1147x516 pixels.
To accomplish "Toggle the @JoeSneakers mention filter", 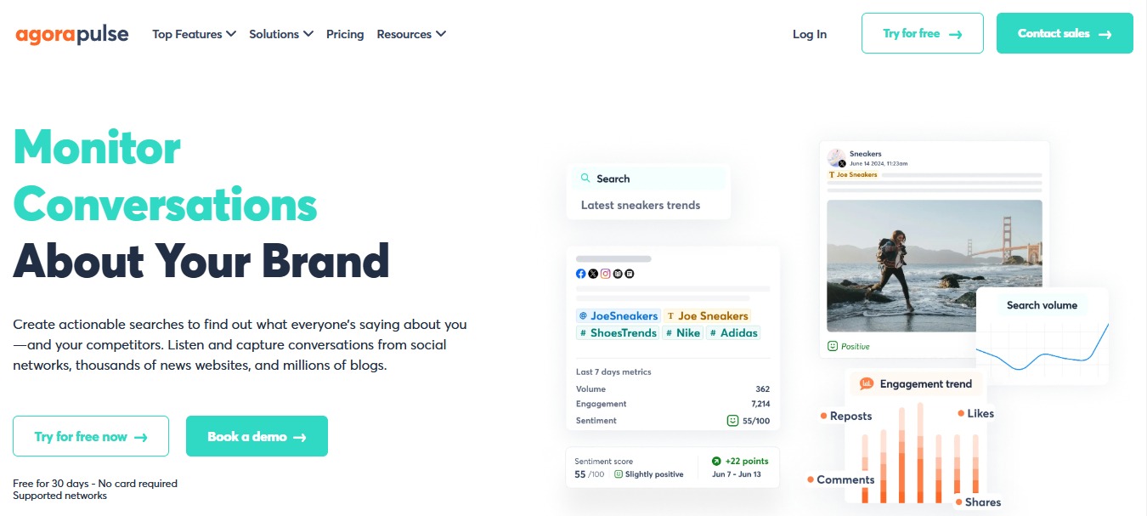I will pyautogui.click(x=619, y=315).
